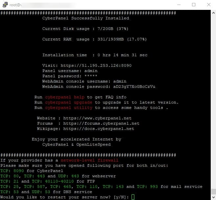Viewport: 216px width, 200px height.
Task: Click 'Enjoy your accelerated Internet by' line
Action: click(x=76, y=139)
